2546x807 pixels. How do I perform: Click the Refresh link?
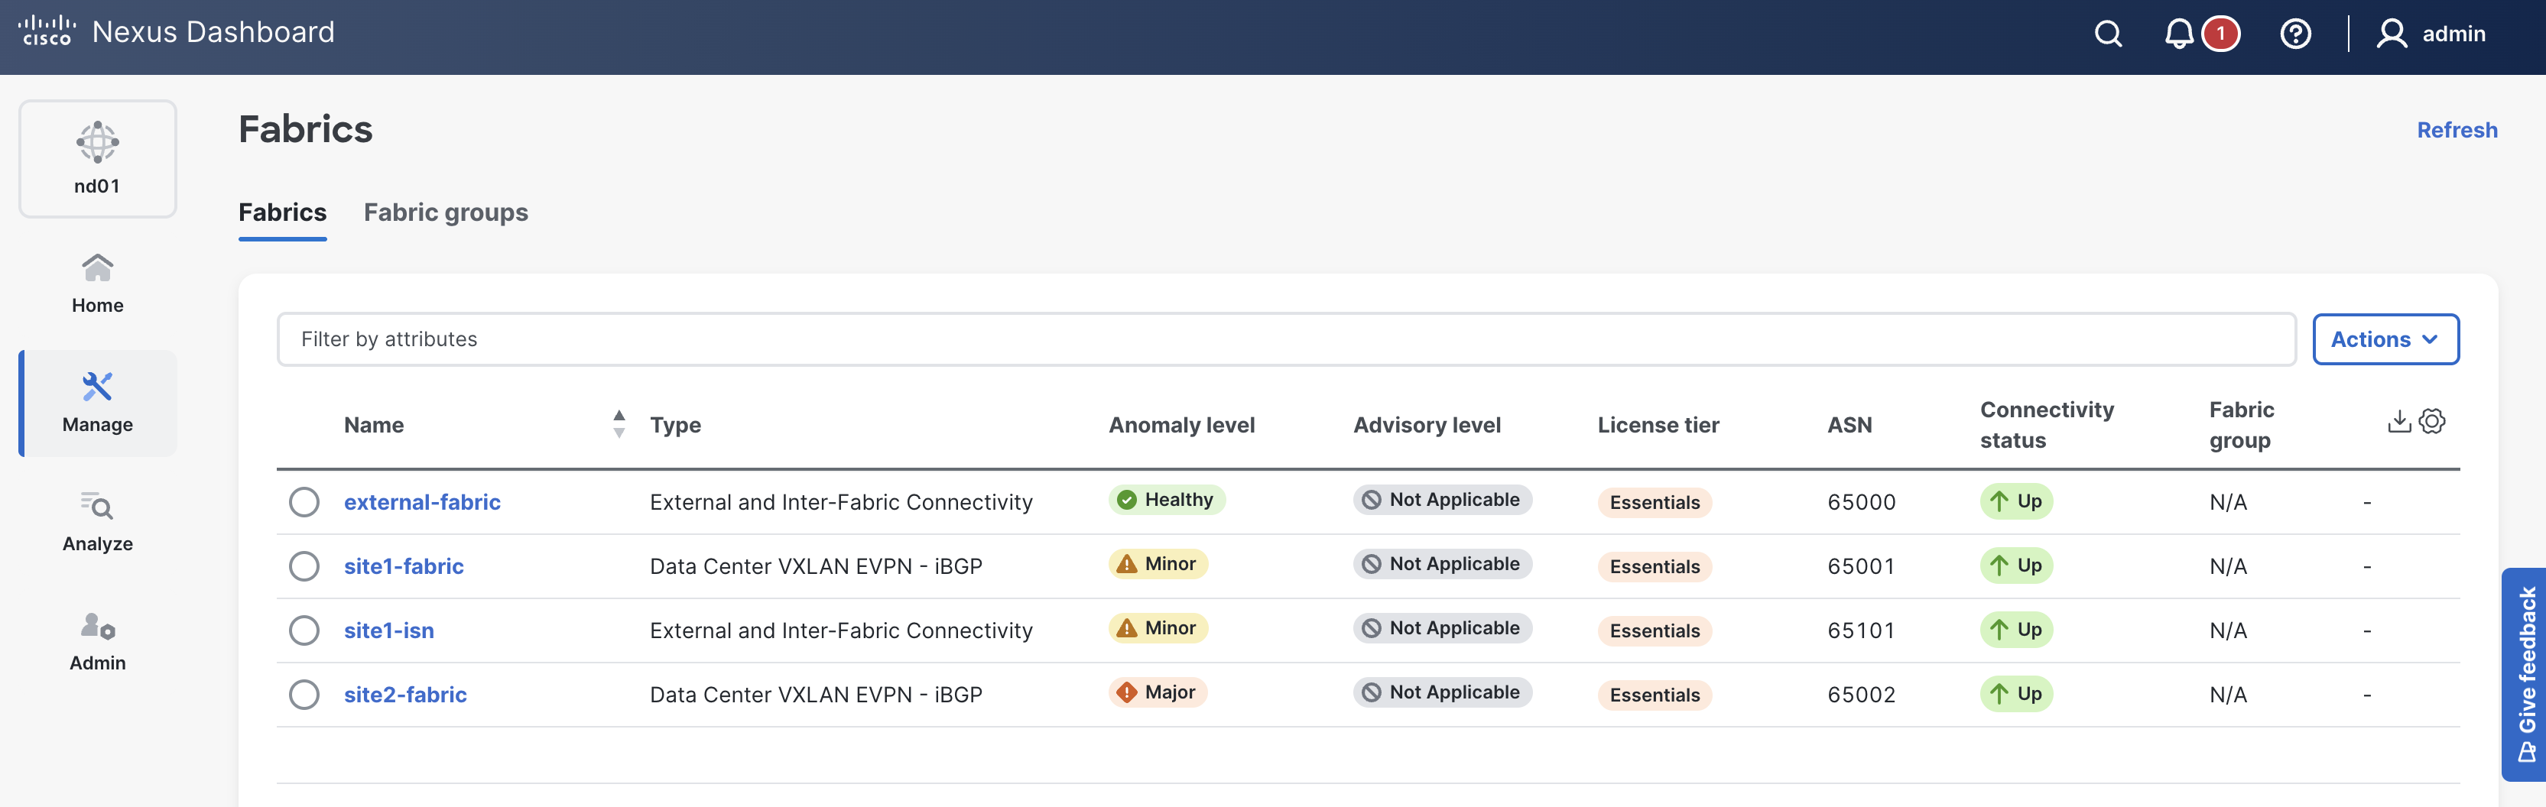(2456, 131)
